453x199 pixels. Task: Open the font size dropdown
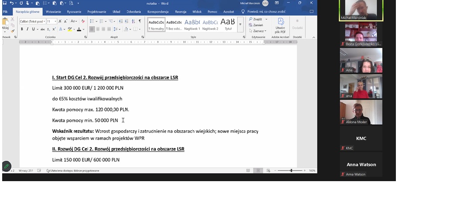[x=51, y=21]
